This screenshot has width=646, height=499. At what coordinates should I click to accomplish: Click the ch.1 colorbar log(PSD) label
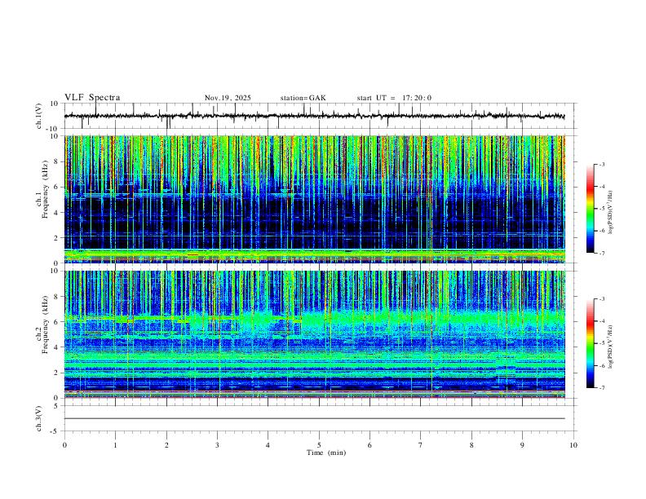(x=611, y=213)
